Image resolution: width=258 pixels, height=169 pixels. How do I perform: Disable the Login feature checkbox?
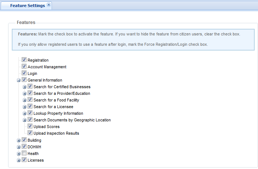point(24,73)
